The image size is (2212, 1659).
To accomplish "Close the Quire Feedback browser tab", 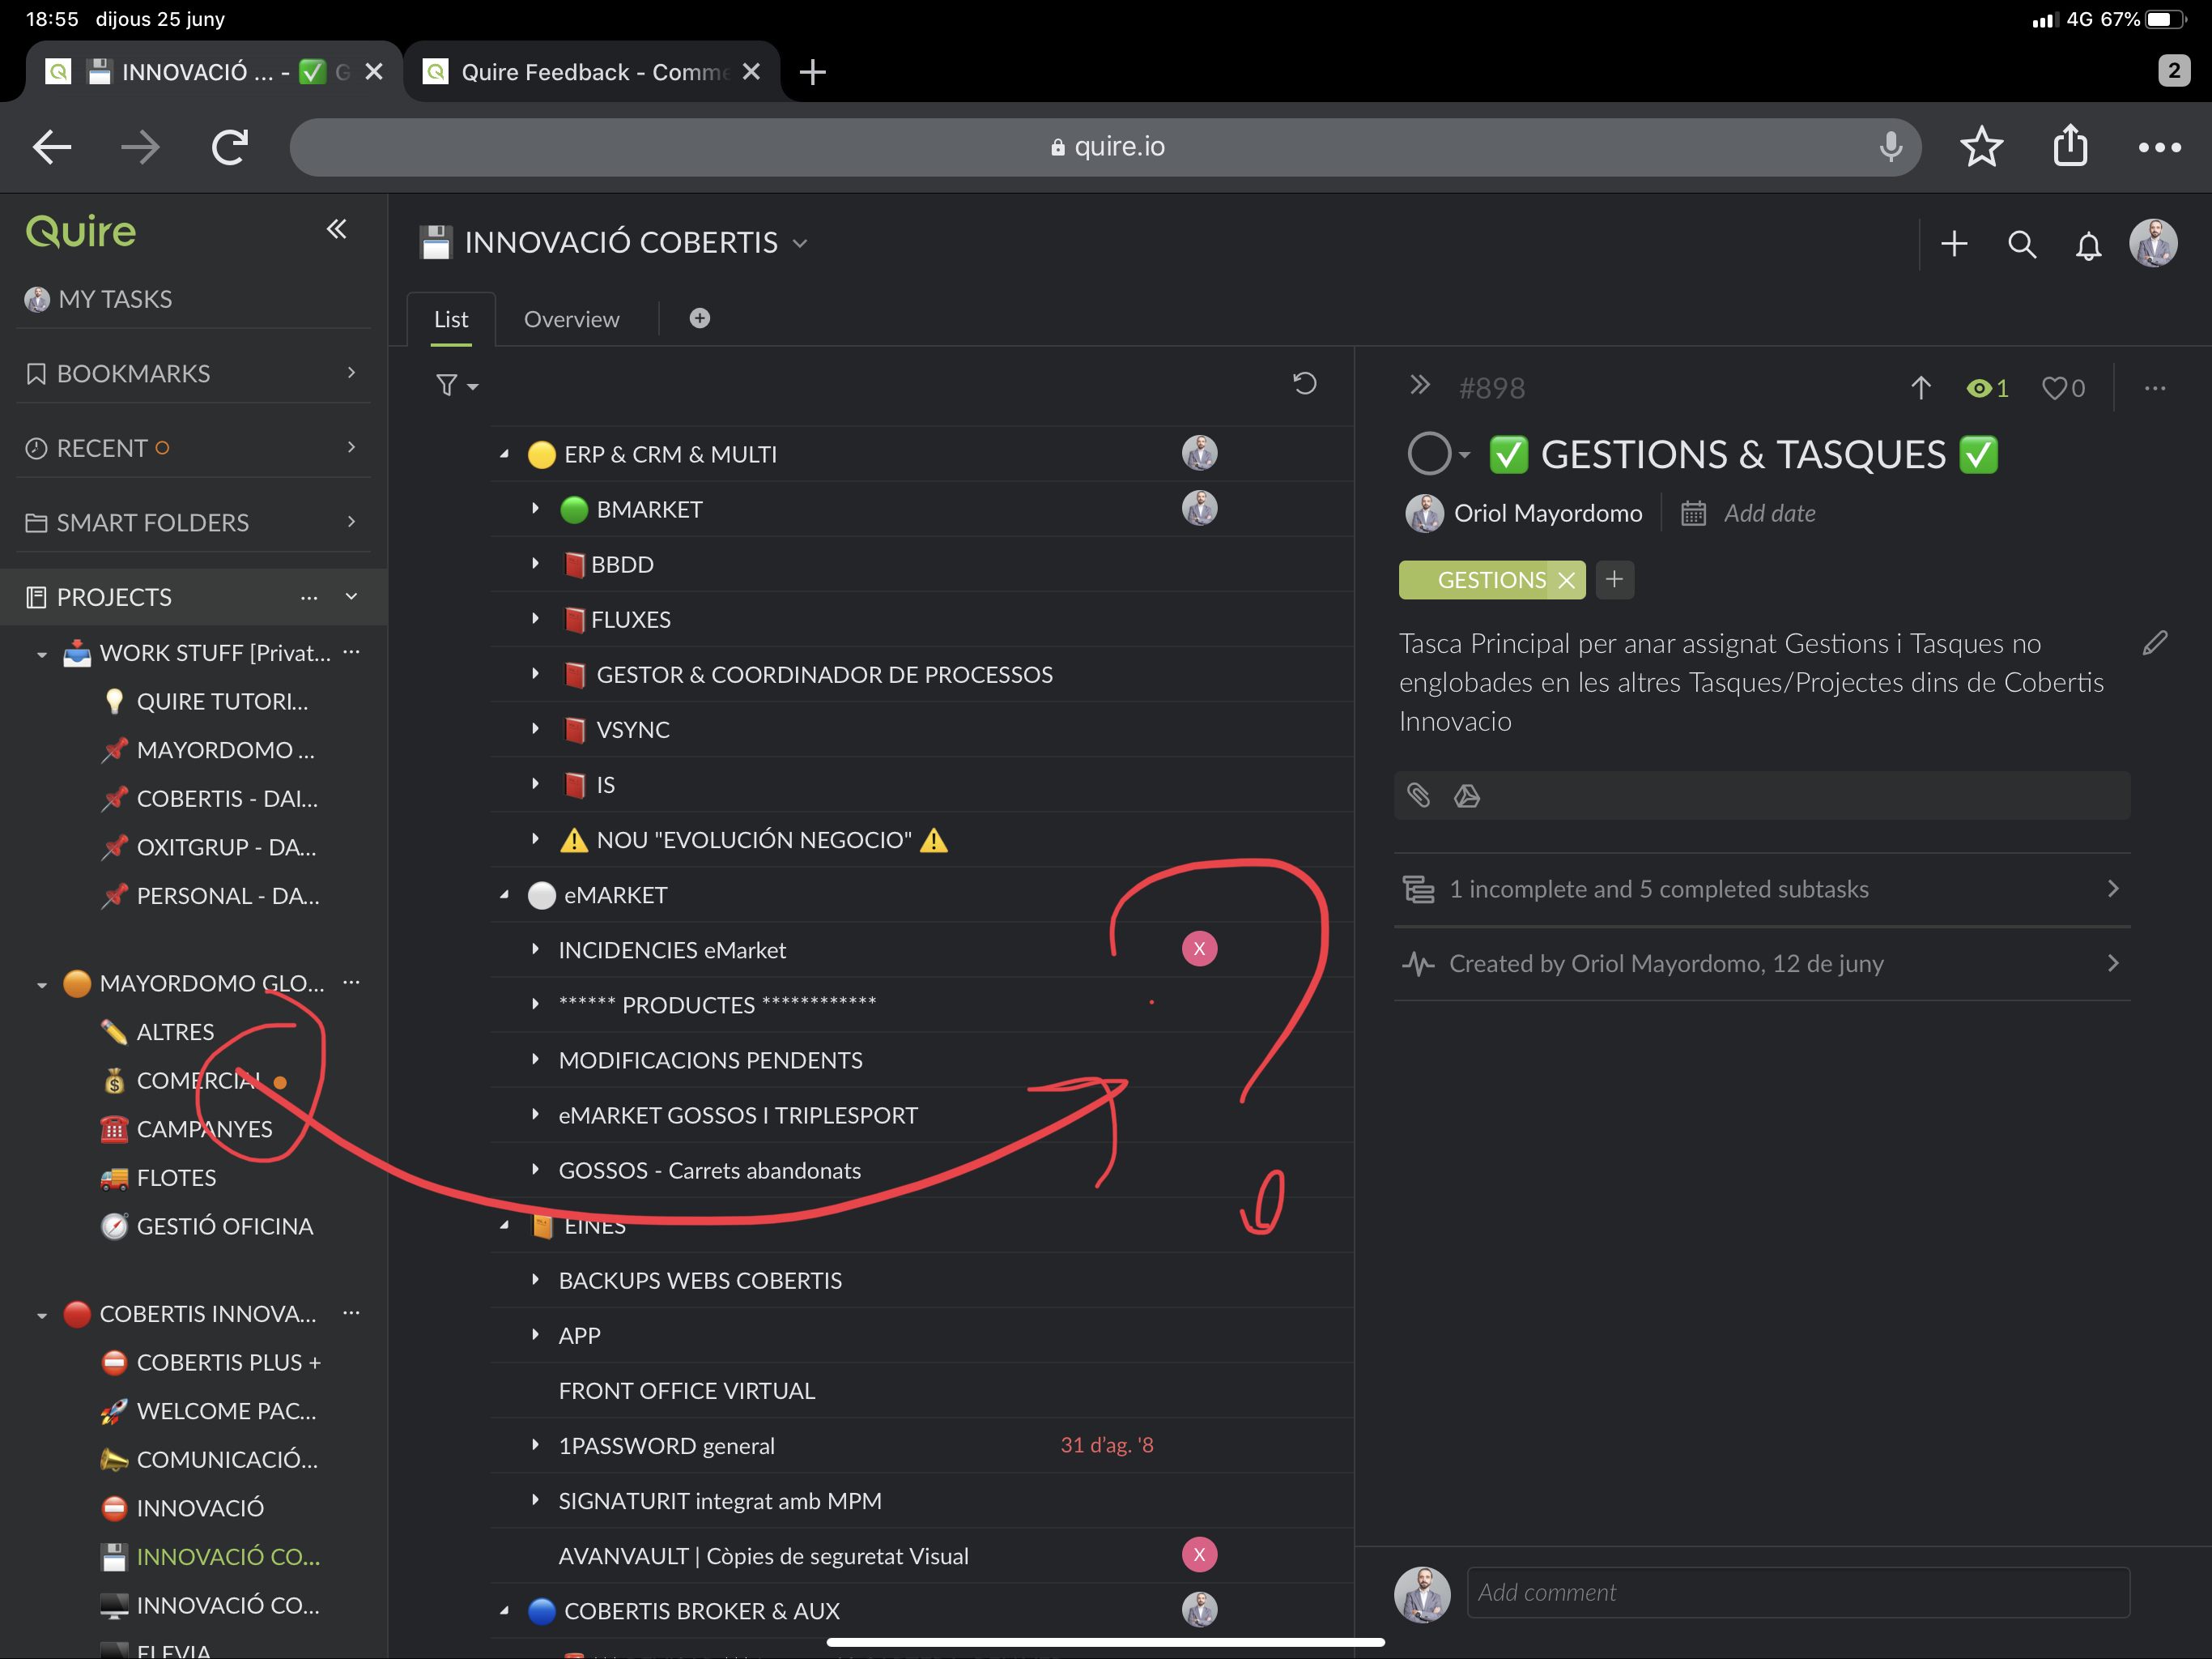I will coord(752,71).
